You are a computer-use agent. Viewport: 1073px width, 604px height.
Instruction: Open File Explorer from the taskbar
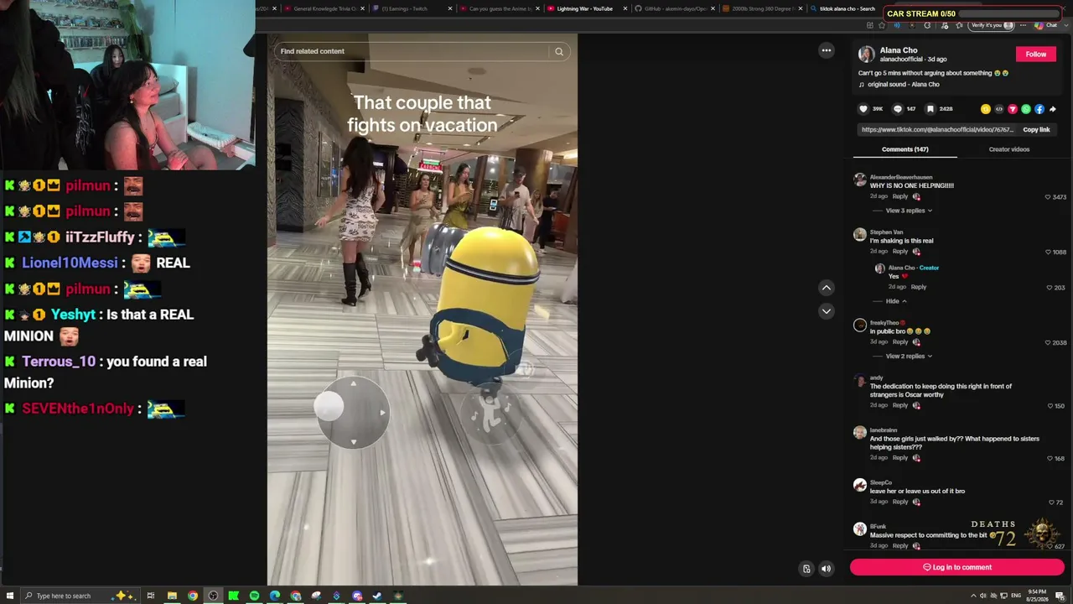[172, 596]
